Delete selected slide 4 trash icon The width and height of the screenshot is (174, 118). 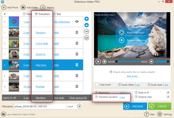[77, 65]
